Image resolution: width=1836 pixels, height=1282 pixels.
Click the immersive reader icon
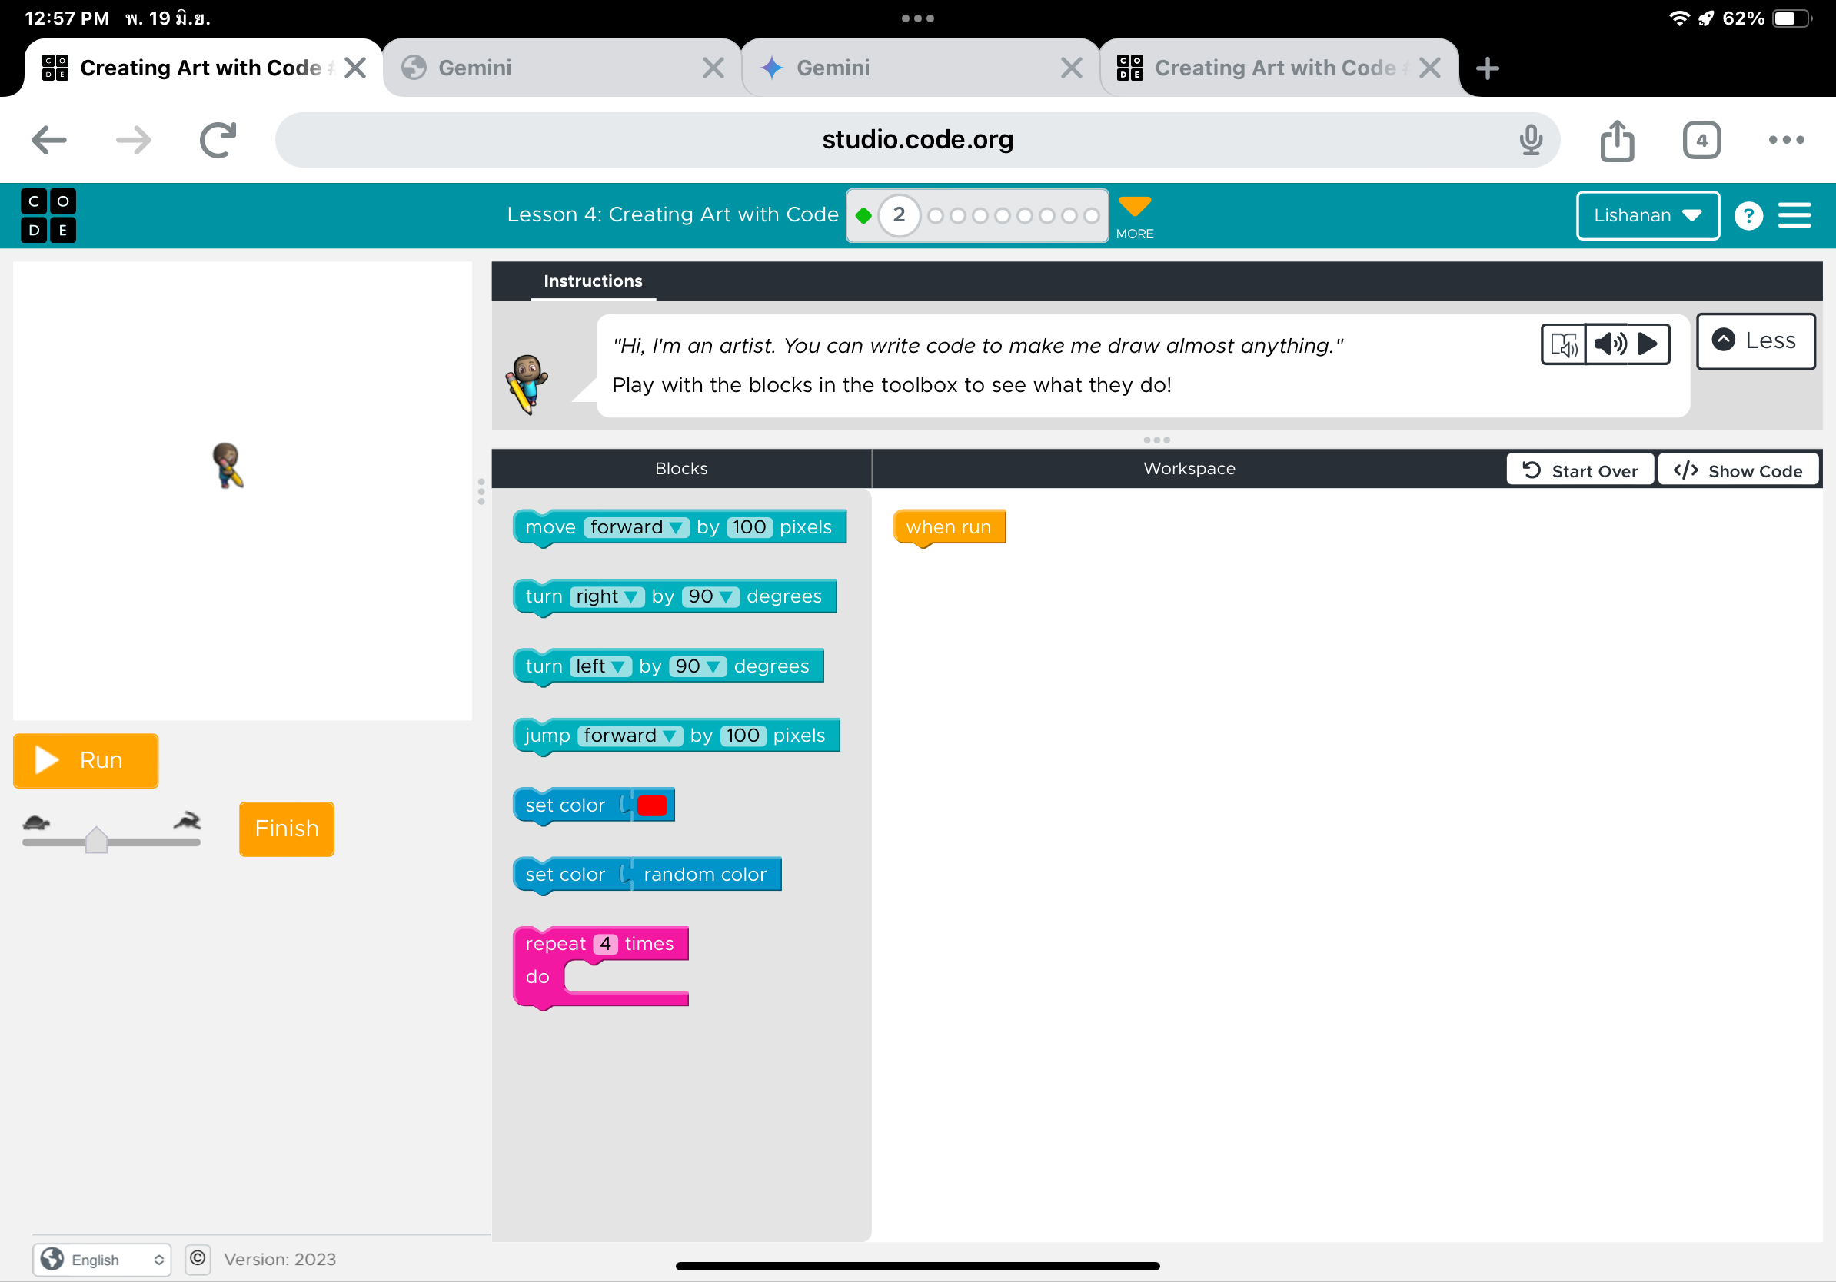(1562, 344)
